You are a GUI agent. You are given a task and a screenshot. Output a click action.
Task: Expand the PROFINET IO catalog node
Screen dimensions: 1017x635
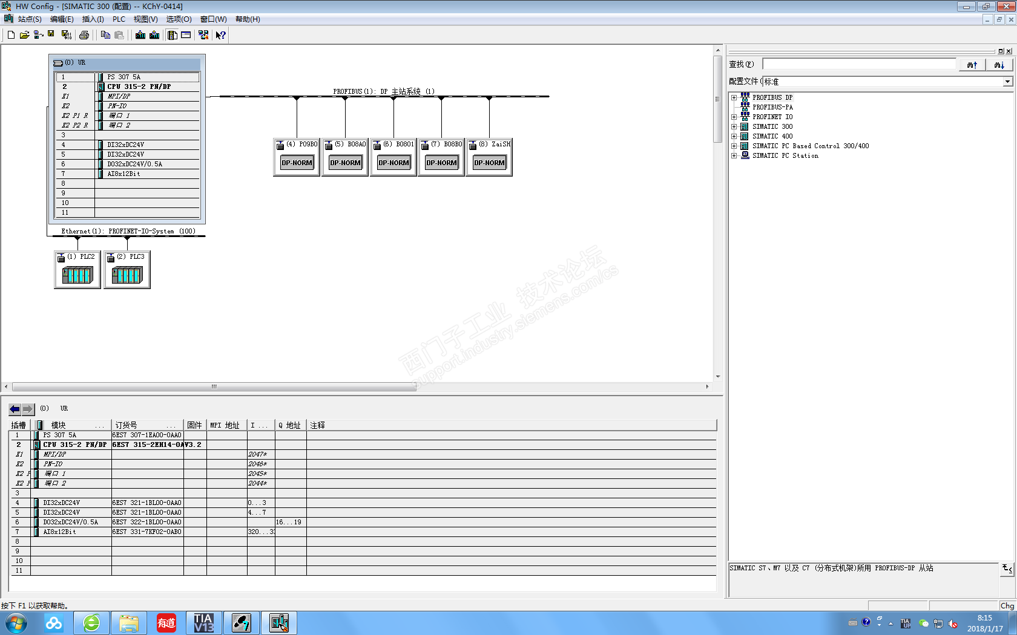[734, 117]
